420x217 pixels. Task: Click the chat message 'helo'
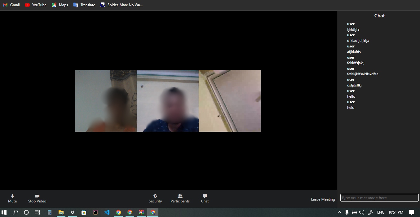pos(351,108)
